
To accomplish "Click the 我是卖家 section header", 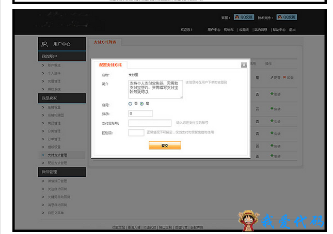I will pyautogui.click(x=62, y=98).
